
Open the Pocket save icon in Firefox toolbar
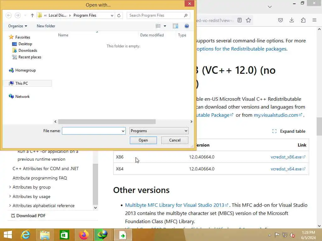(280, 20)
